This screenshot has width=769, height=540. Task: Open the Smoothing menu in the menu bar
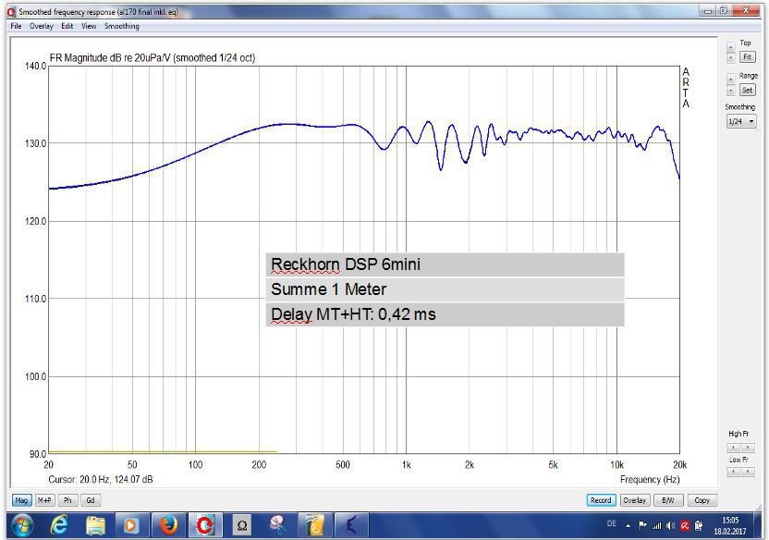click(122, 26)
